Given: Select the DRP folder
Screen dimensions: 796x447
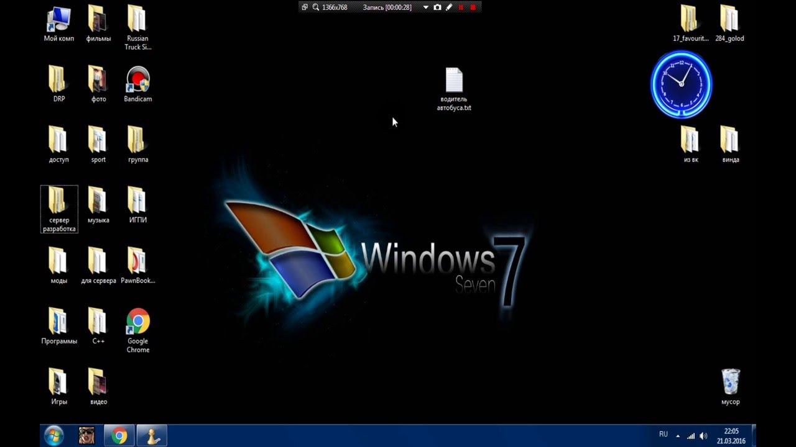Looking at the screenshot, I should click(x=59, y=84).
